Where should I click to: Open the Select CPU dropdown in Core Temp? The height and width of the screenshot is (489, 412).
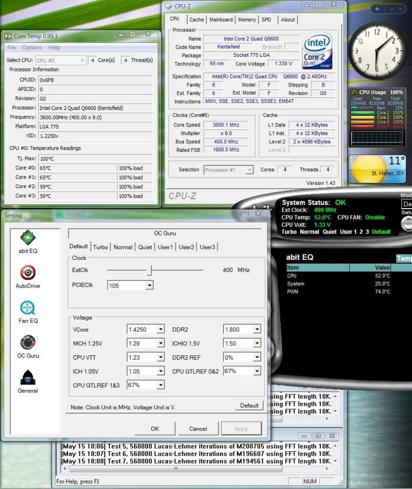[82, 60]
